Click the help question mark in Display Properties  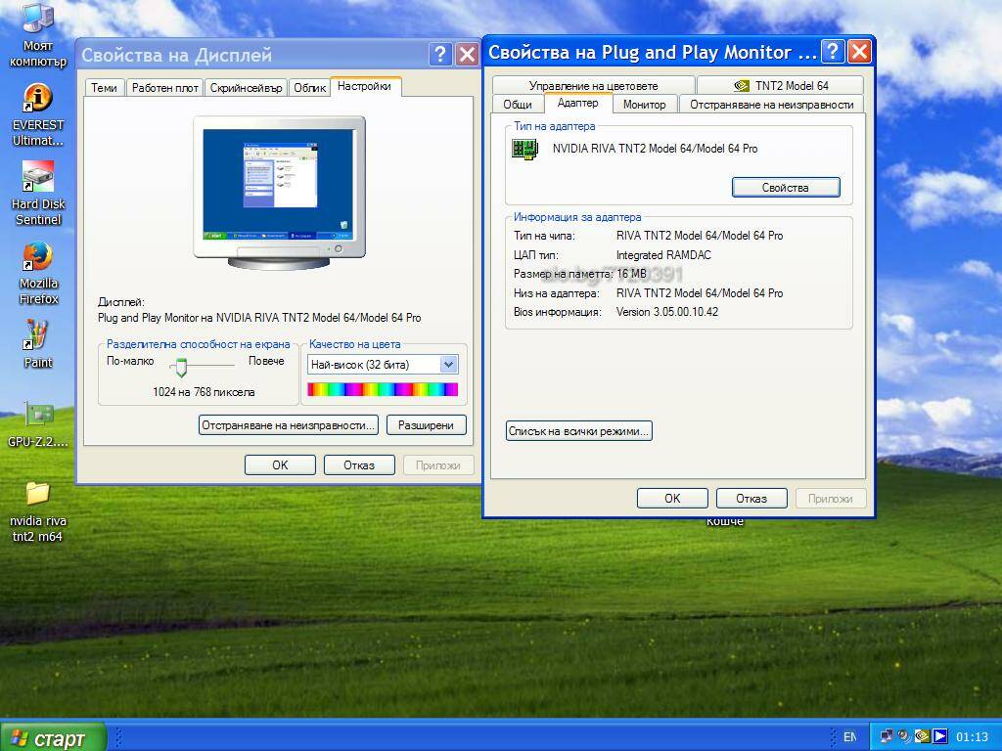pos(439,55)
